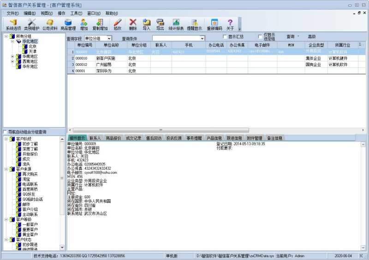The width and height of the screenshot is (369, 260).
Task: Click the 增加 toolbar icon
Action: 83,24
